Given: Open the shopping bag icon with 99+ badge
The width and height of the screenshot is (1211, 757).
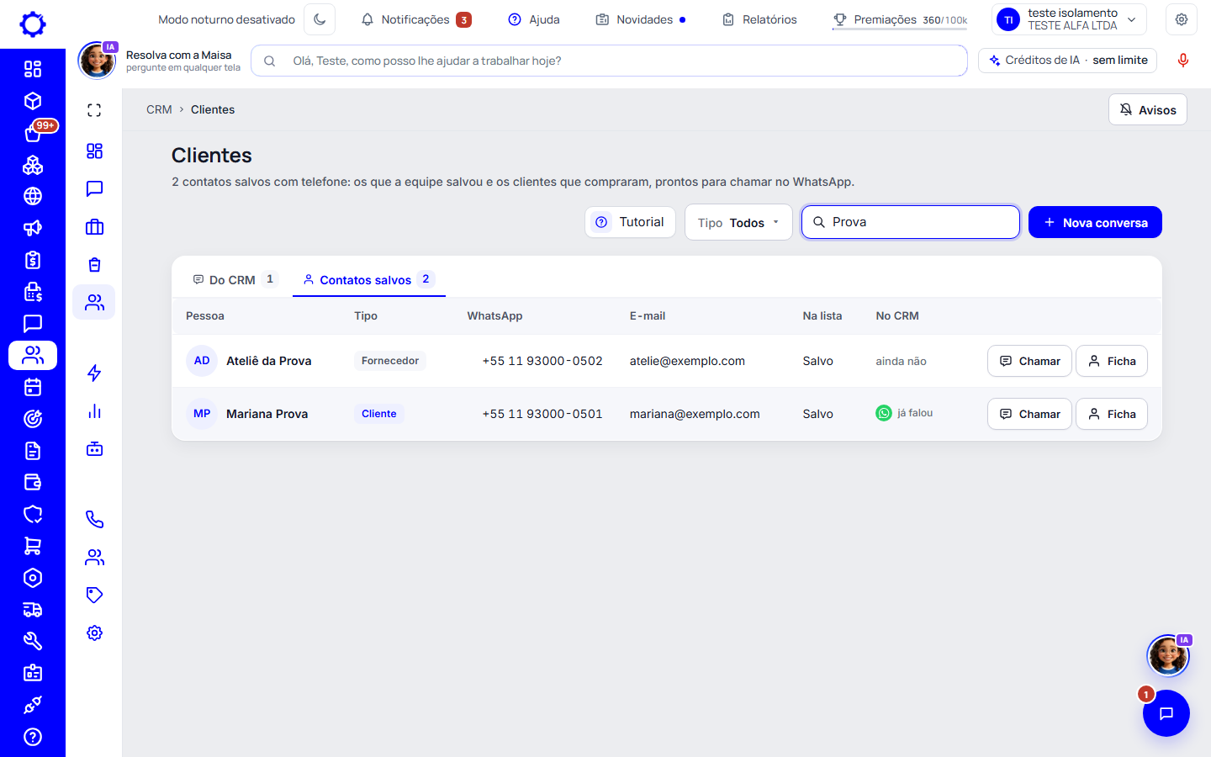Looking at the screenshot, I should coord(33,133).
